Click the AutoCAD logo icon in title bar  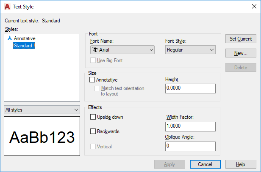pos(7,7)
